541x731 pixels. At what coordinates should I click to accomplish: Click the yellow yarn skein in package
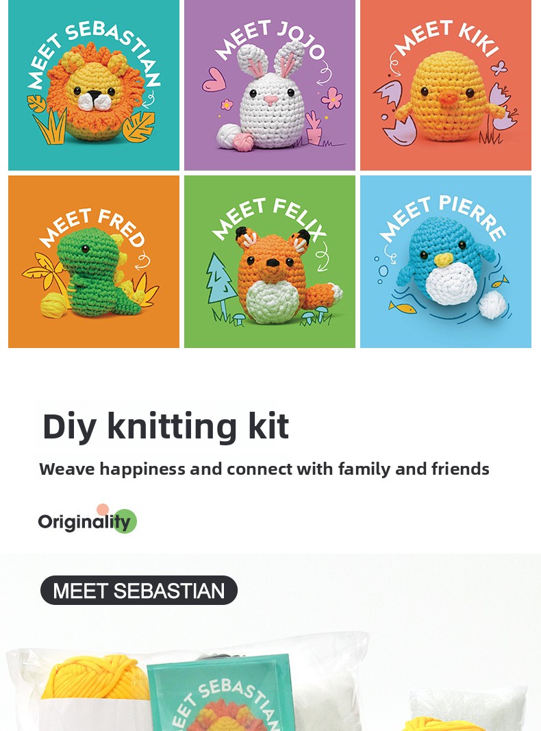[95, 676]
